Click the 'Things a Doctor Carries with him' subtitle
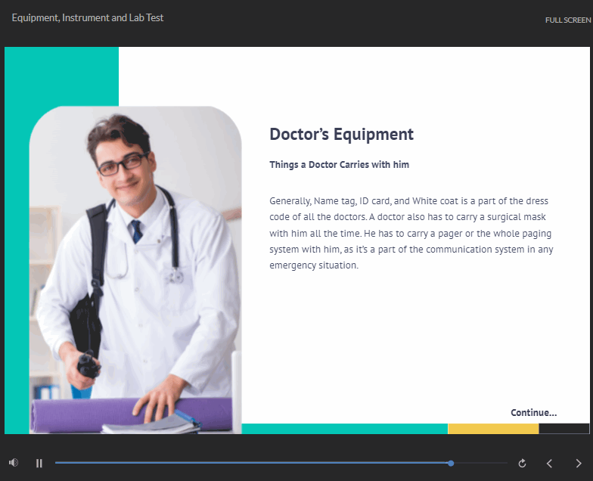This screenshot has width=593, height=481. 339,165
